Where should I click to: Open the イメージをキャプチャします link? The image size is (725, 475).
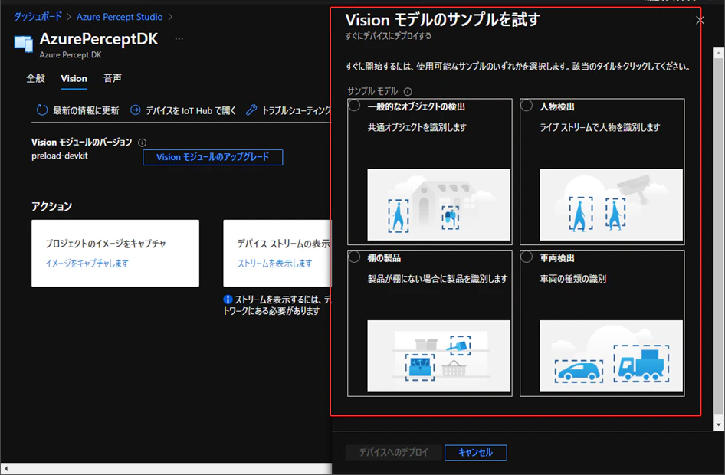[87, 263]
